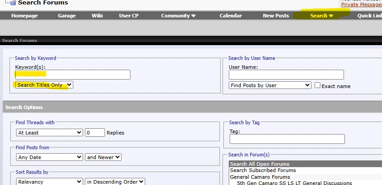
Task: Open the Homepage nav link
Action: (25, 16)
